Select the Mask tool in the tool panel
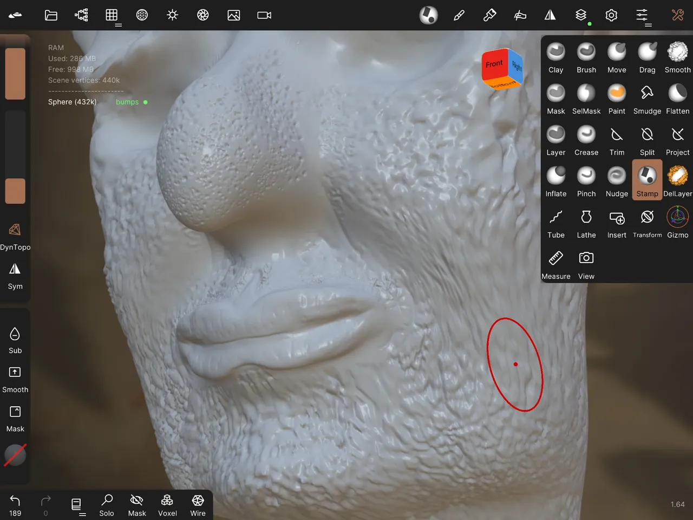The width and height of the screenshot is (693, 520). (556, 99)
